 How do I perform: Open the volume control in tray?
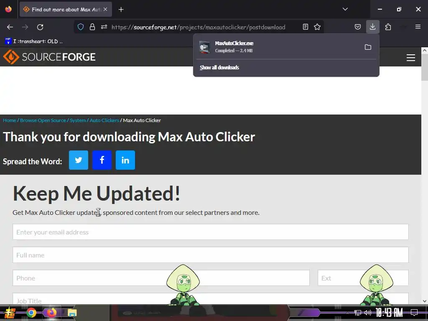click(368, 313)
